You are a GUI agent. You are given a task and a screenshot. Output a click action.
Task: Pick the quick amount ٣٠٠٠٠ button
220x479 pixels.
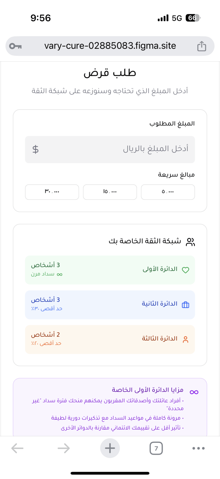tap(52, 192)
